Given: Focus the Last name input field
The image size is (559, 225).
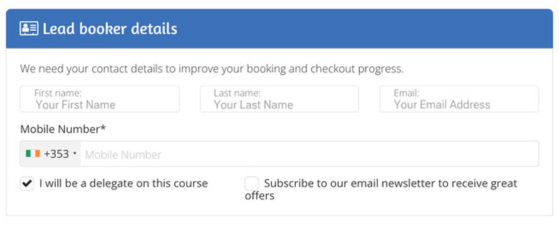Looking at the screenshot, I should [x=279, y=99].
